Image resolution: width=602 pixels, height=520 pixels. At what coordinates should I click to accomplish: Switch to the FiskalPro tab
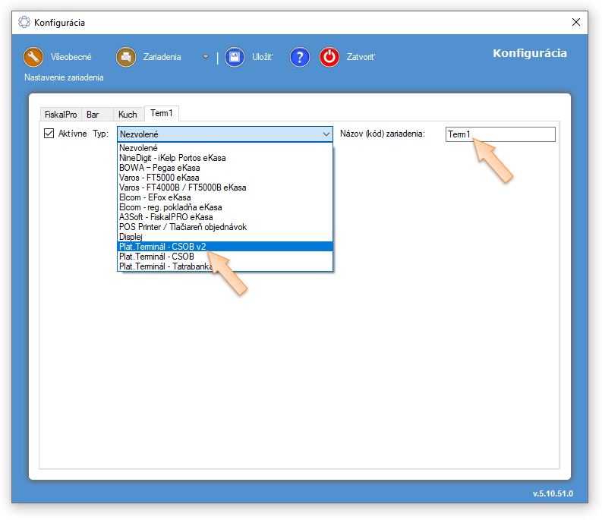(x=61, y=115)
